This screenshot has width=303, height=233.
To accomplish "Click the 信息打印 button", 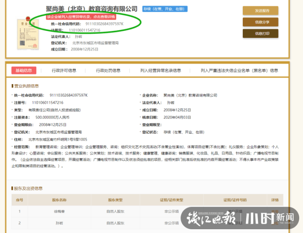I will pyautogui.click(x=260, y=33).
